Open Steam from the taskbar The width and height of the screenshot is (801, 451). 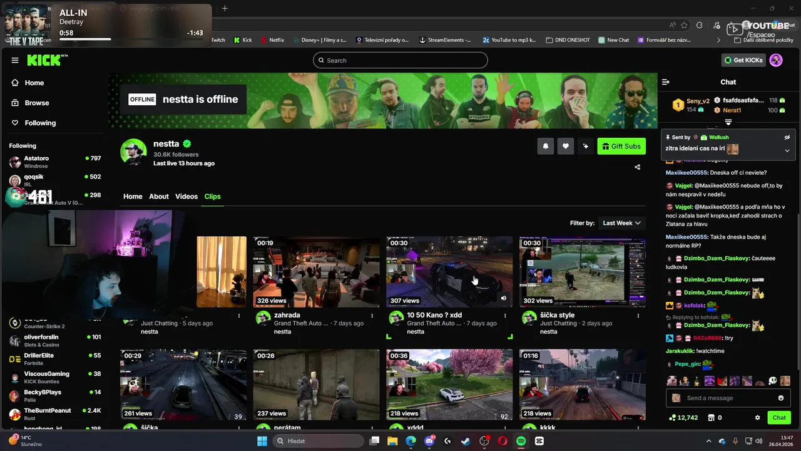point(466,441)
